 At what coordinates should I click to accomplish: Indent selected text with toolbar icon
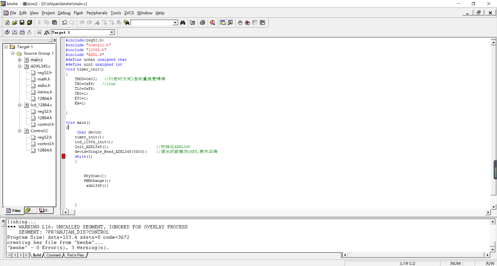pyautogui.click(x=82, y=23)
